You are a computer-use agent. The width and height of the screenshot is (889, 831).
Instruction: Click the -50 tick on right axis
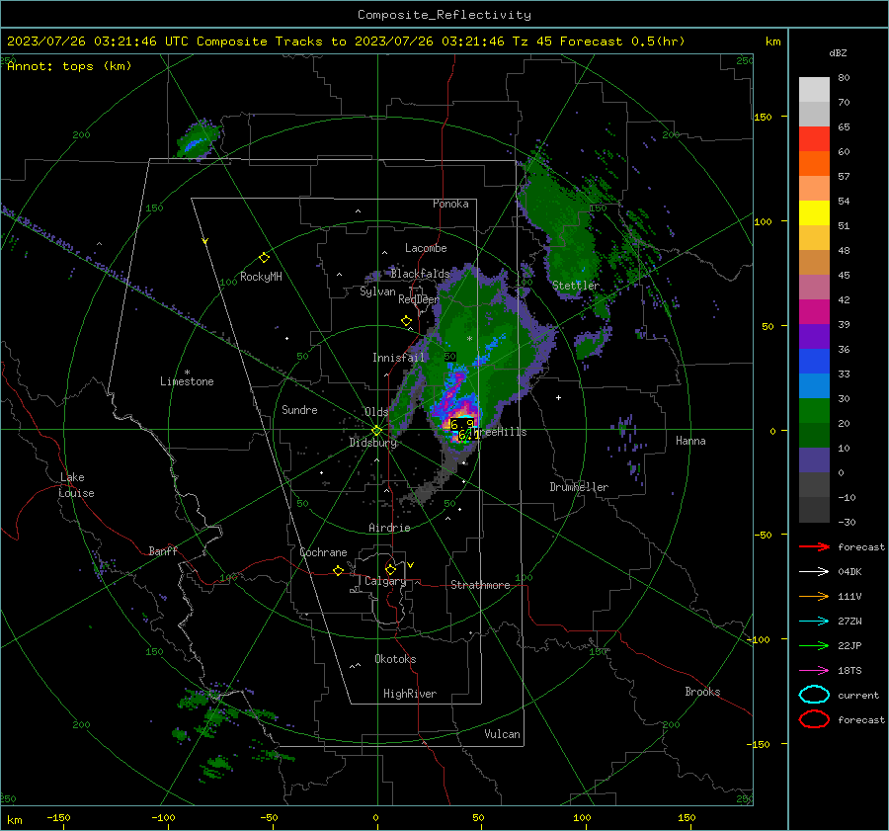762,535
